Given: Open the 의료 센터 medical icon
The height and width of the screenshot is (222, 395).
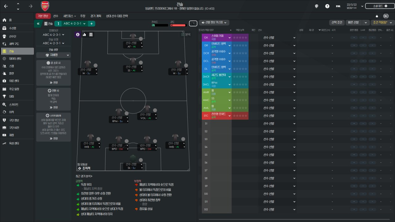Looking at the screenshot, I should pyautogui.click(x=4, y=81).
